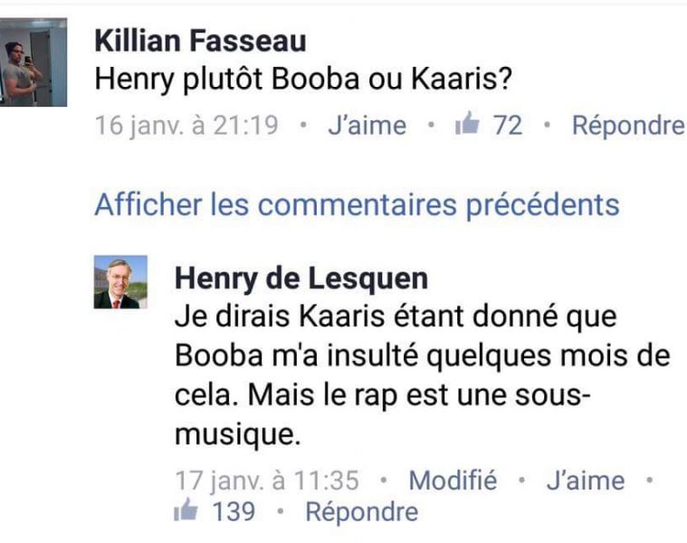
Task: Click 'Booba' in Henry's reply text
Action: click(215, 357)
